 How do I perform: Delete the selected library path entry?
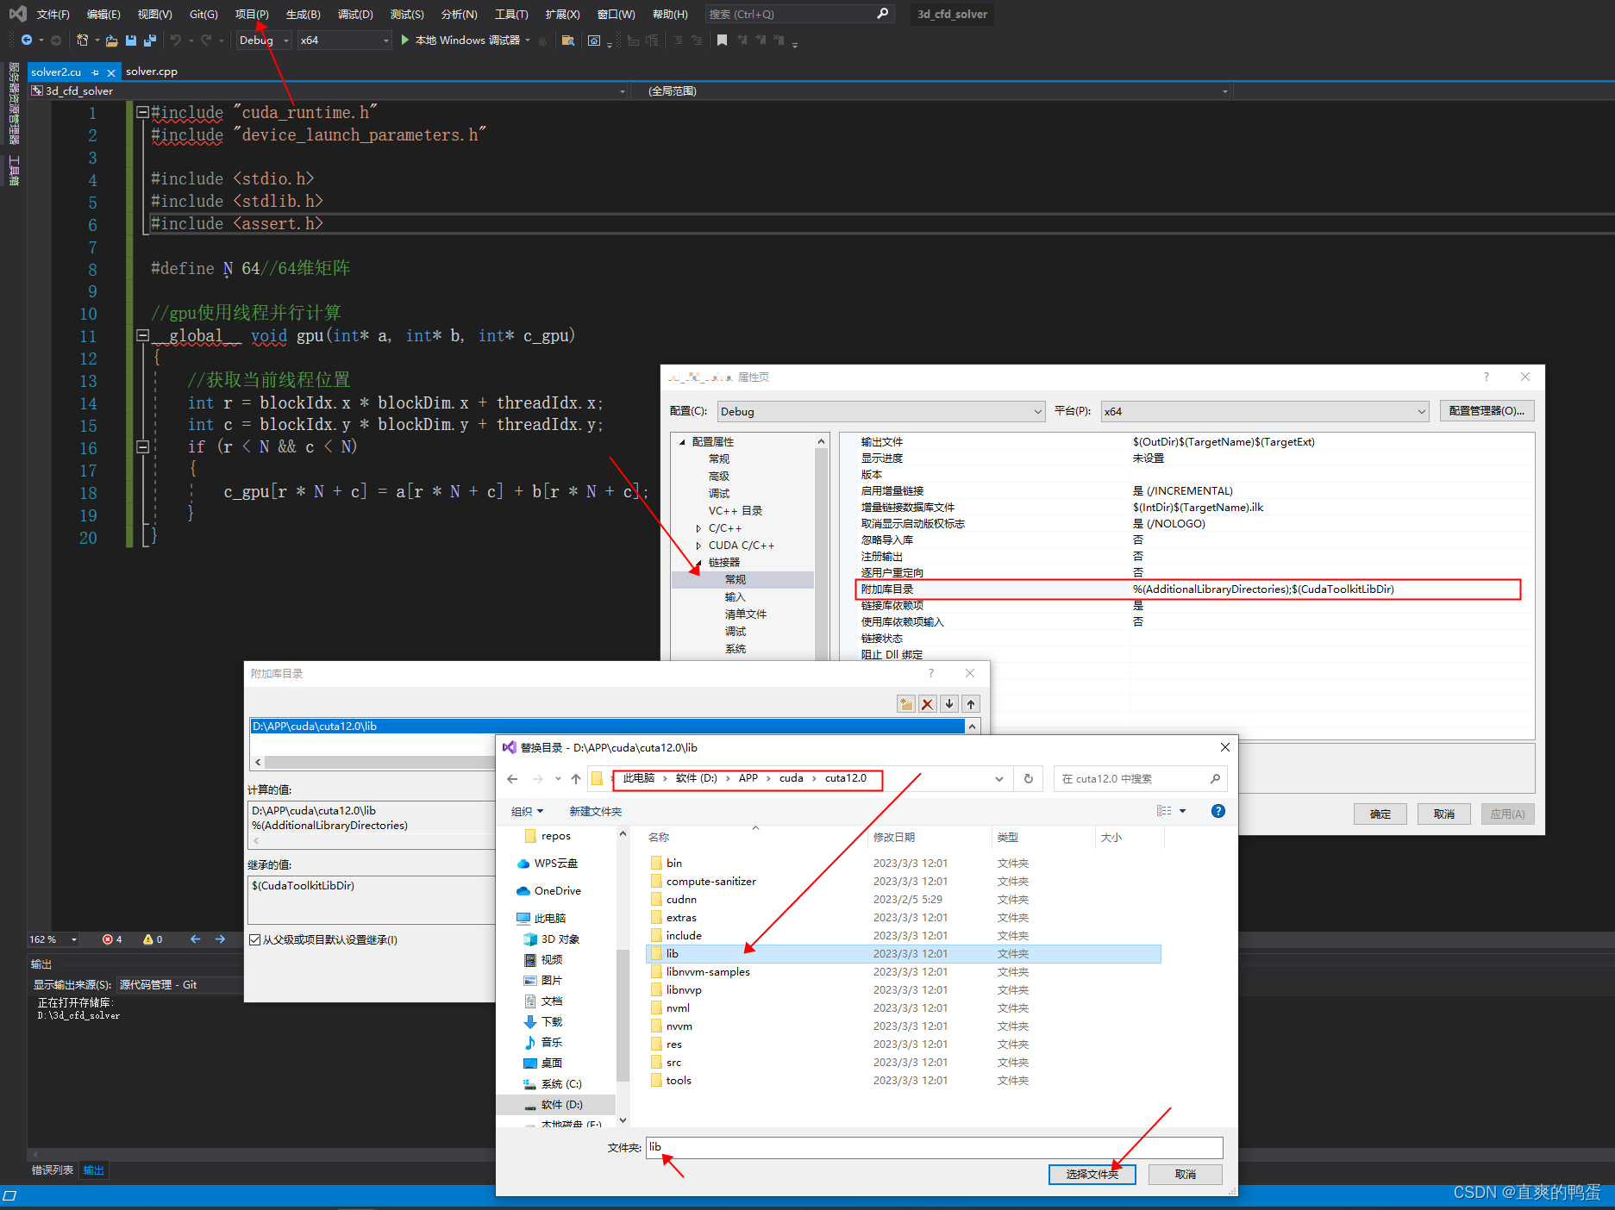(x=927, y=703)
